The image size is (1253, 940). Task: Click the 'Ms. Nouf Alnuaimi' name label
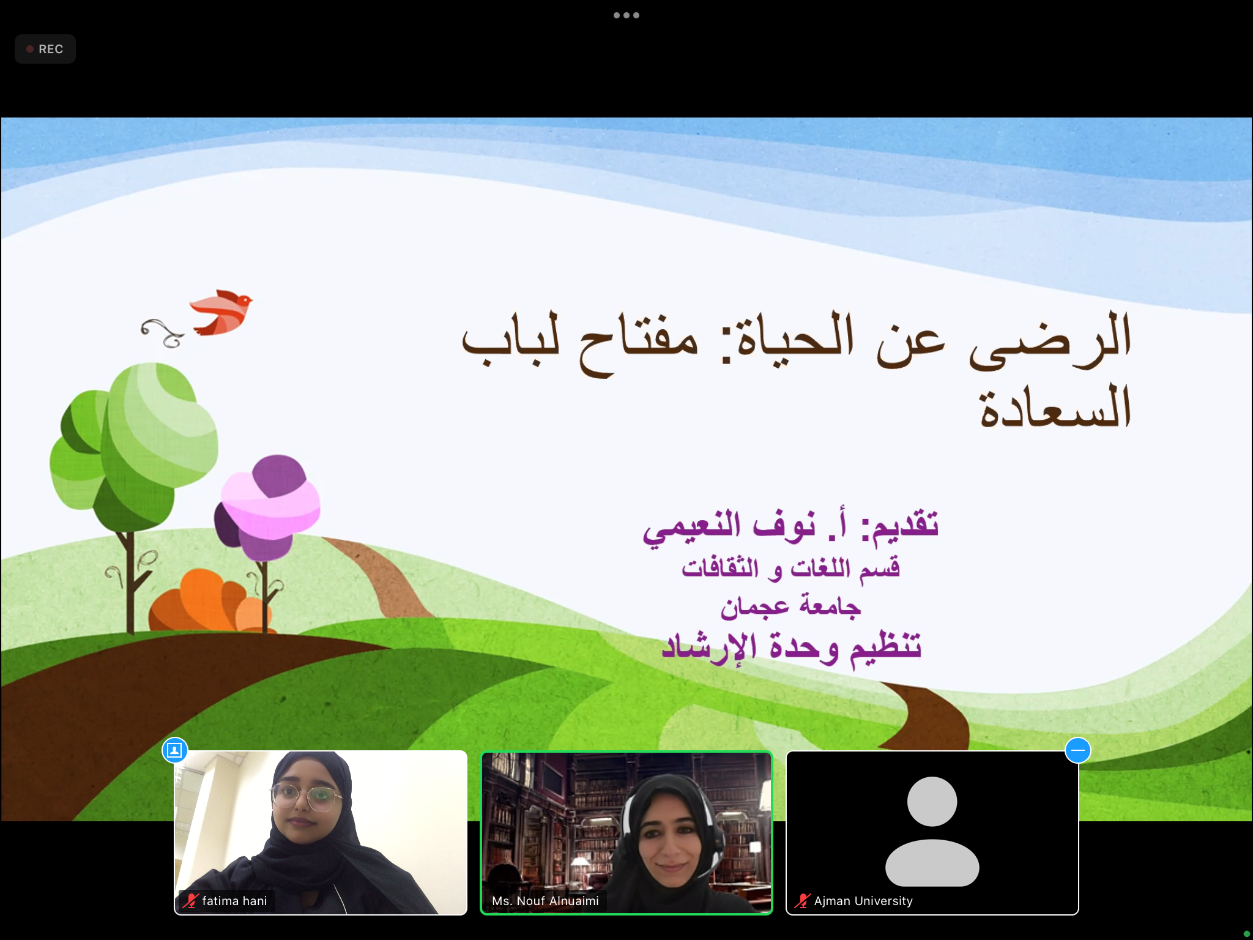click(x=545, y=901)
